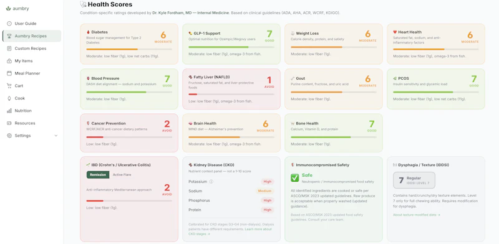Click the scale icon on Weight Loss card

293,34
